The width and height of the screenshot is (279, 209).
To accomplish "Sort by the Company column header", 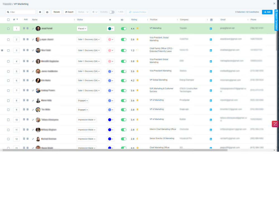I will pos(184,20).
